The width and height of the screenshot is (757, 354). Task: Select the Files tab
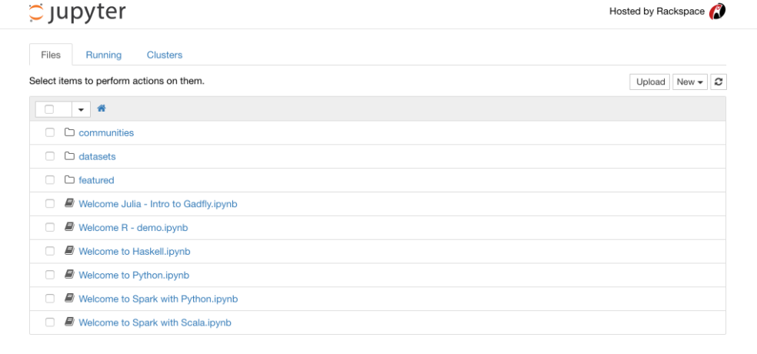(51, 55)
